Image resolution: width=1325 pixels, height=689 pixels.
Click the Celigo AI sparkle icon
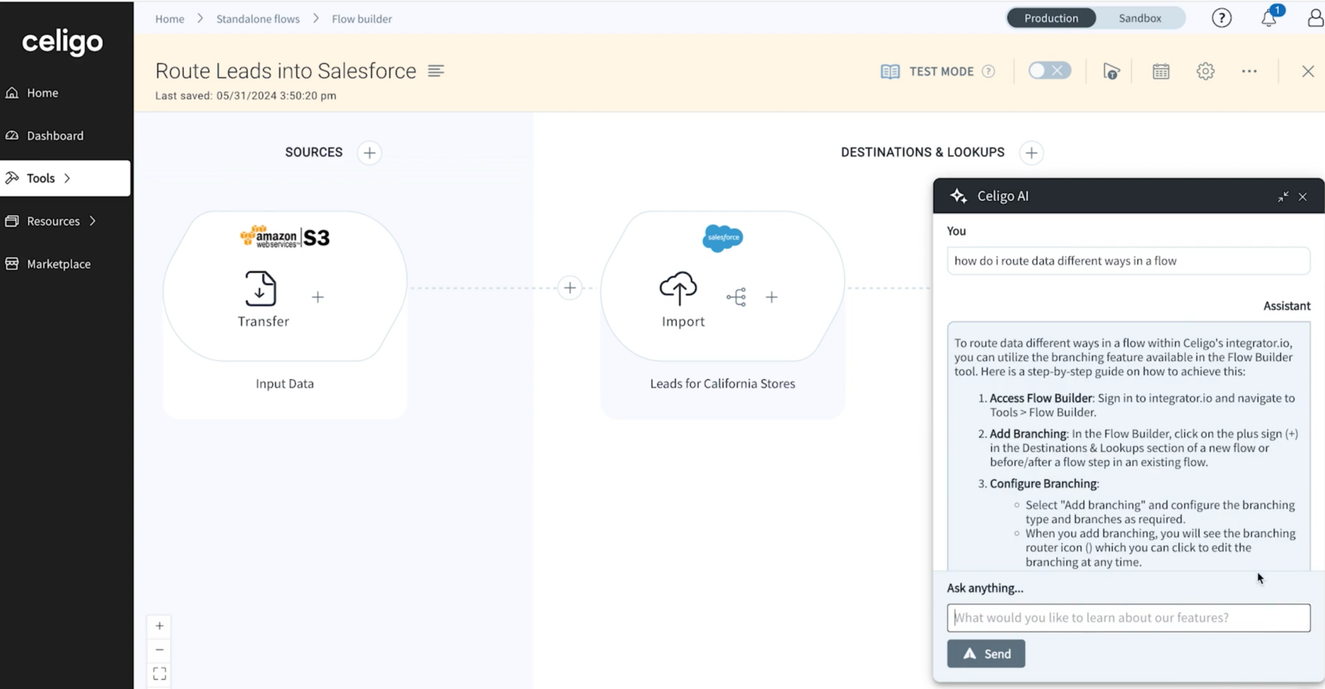click(x=960, y=195)
